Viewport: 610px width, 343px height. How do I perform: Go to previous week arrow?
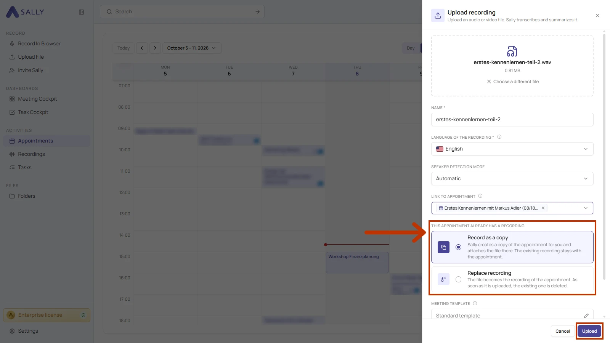point(142,48)
